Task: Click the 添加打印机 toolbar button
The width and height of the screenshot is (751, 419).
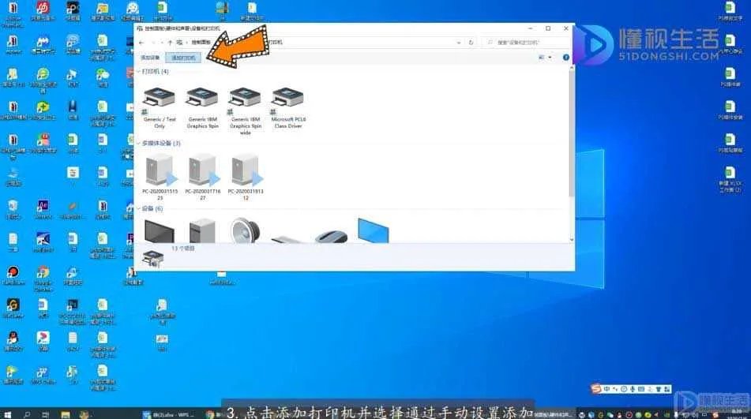Action: click(183, 58)
